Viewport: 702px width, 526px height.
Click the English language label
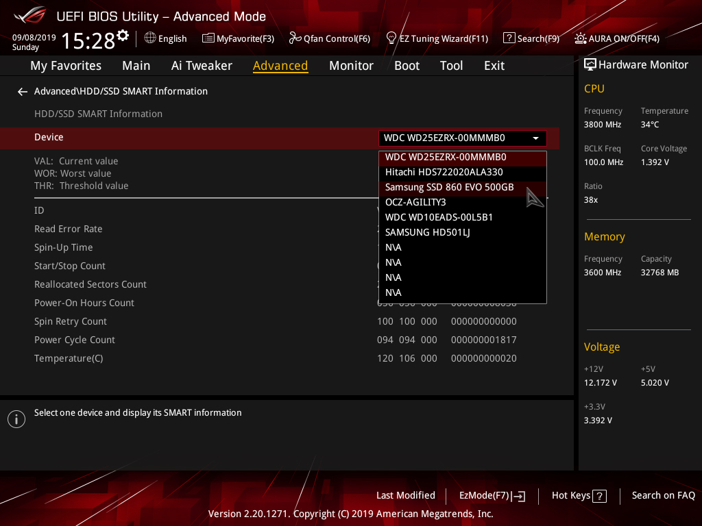172,39
